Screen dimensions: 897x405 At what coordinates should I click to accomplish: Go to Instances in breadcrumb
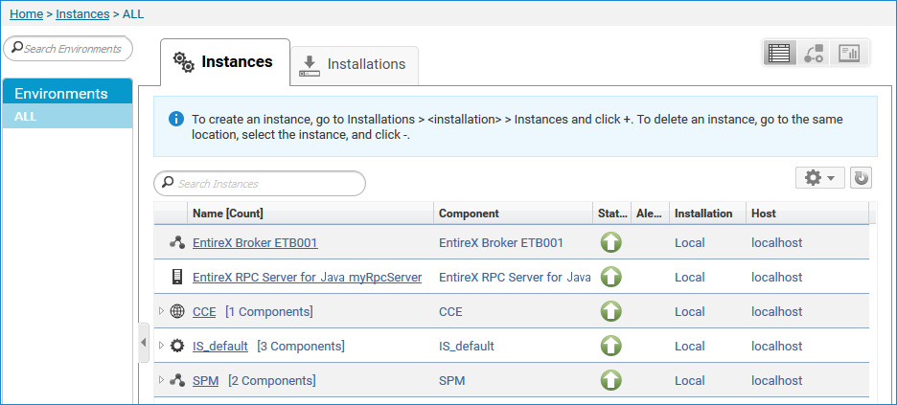(83, 13)
